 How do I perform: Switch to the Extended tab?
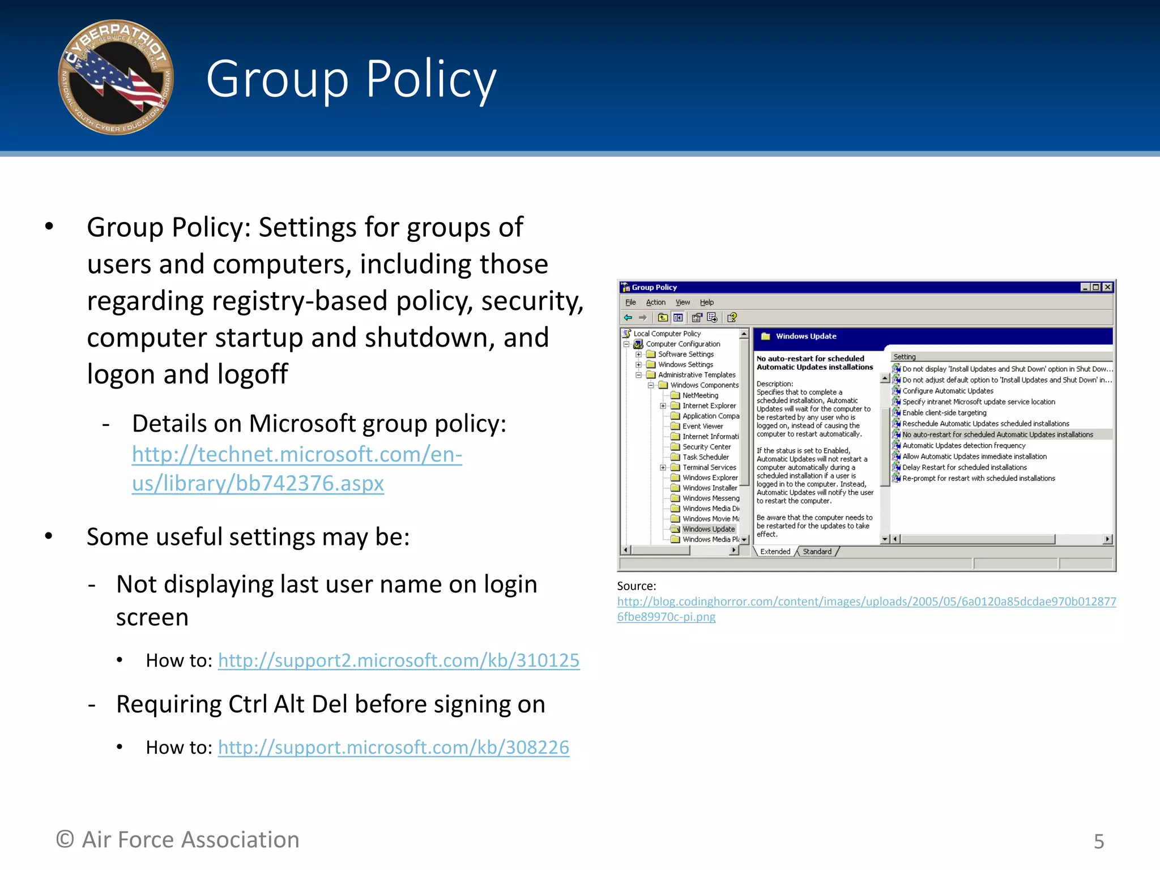click(x=775, y=552)
